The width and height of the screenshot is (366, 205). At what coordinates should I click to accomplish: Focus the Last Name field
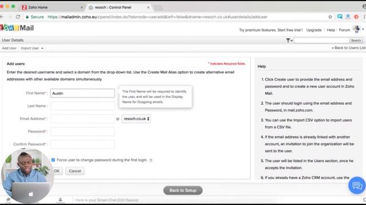[82, 106]
